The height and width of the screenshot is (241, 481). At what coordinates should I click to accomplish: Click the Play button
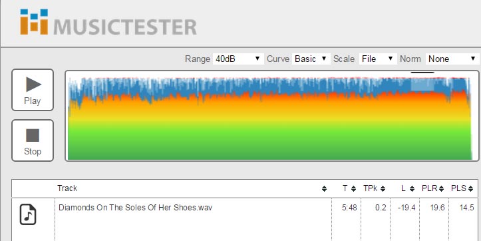point(33,90)
